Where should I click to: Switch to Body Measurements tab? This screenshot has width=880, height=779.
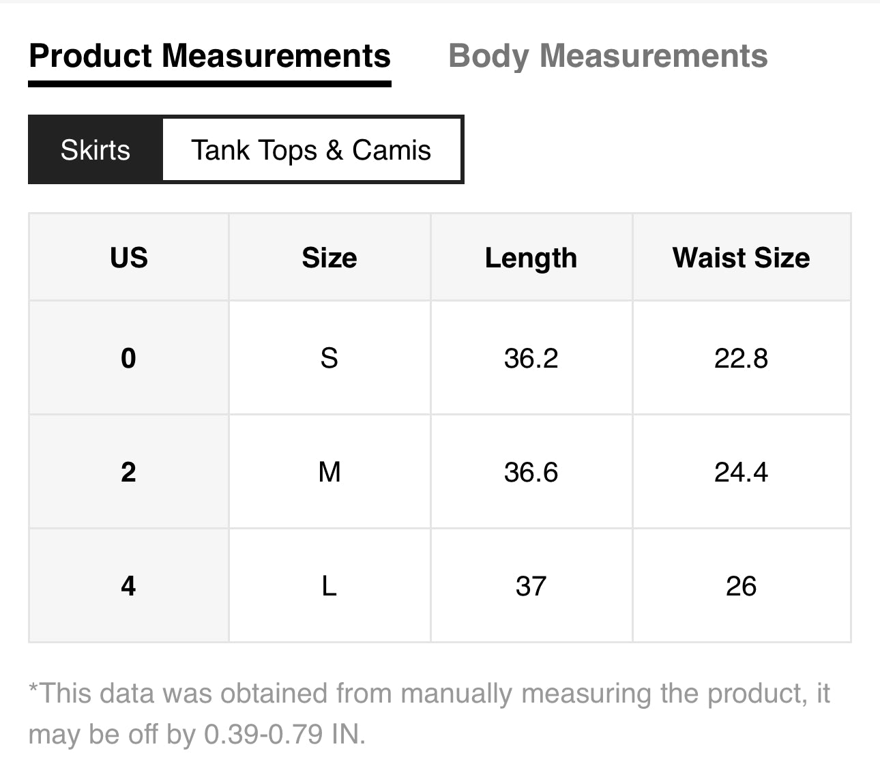coord(608,56)
